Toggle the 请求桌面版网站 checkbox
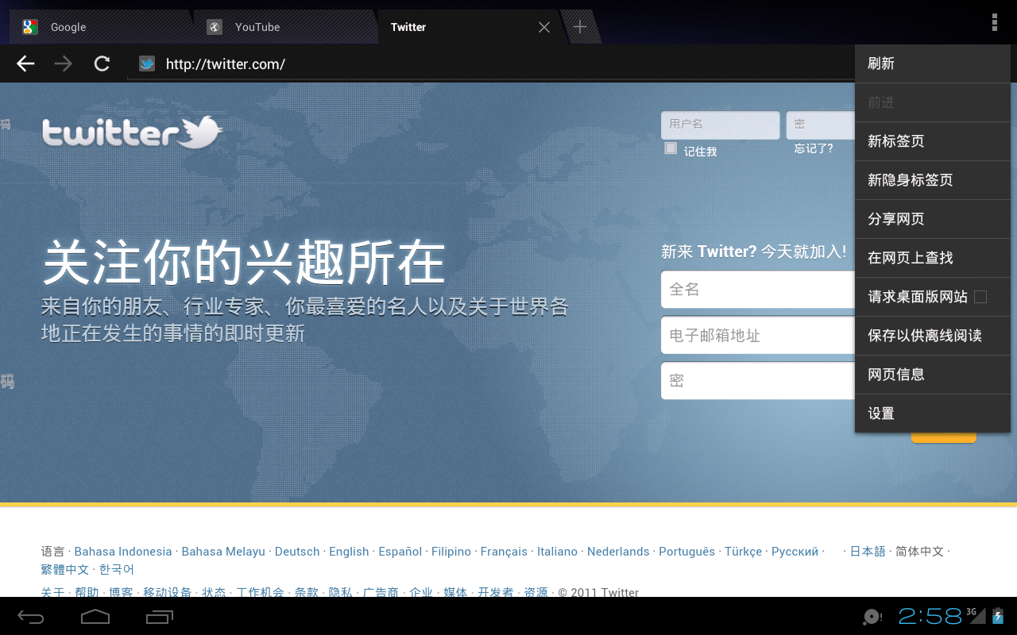1017x635 pixels. pyautogui.click(x=980, y=297)
